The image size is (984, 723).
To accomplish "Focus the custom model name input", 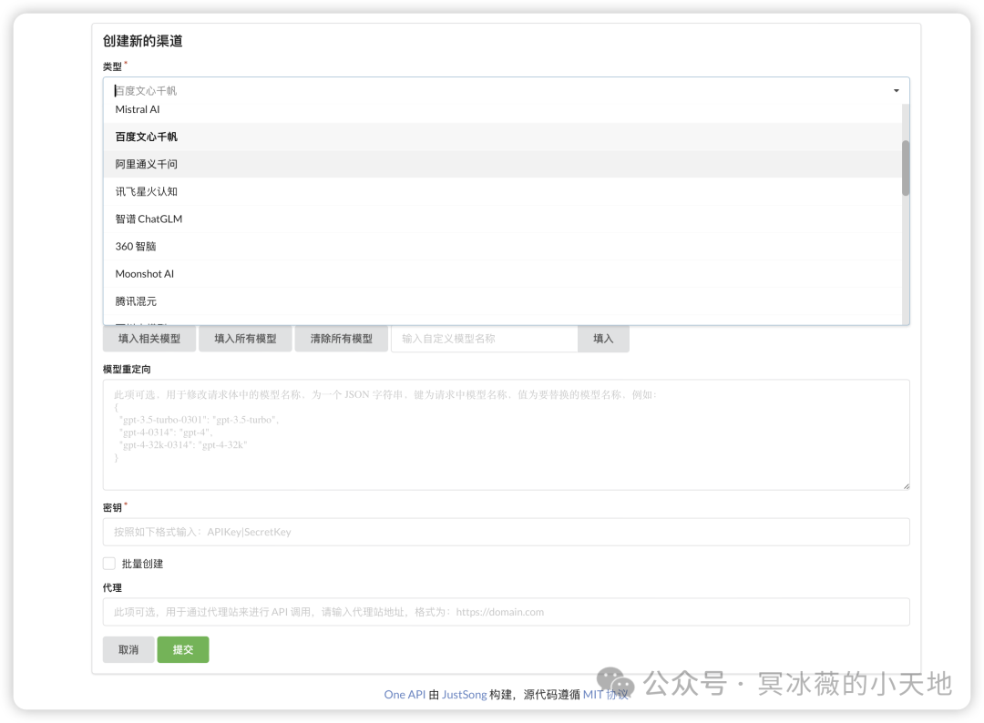I will click(x=484, y=339).
